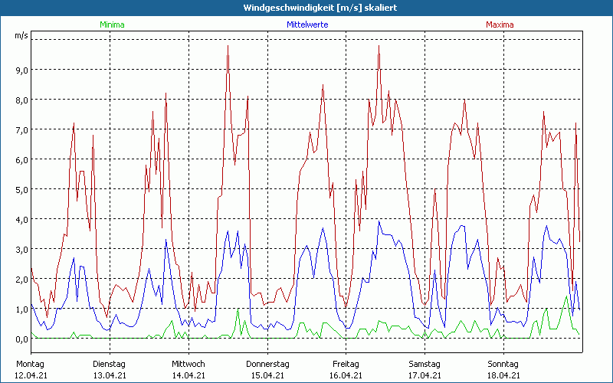Click the '2,0' y-axis value
The image size is (613, 383).
[x=22, y=280]
